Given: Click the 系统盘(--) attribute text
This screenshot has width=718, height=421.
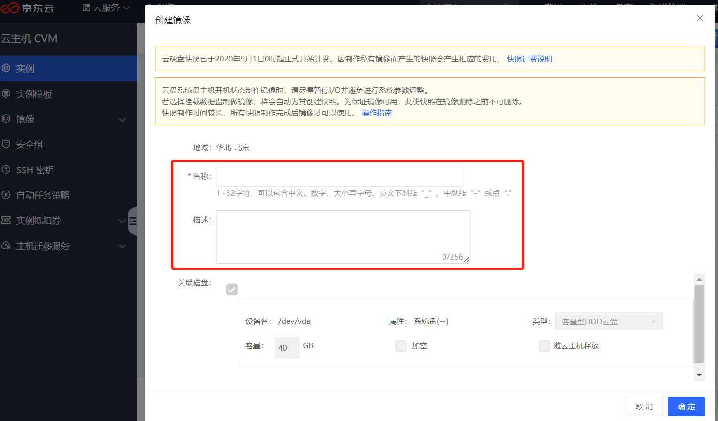Looking at the screenshot, I should (x=431, y=321).
